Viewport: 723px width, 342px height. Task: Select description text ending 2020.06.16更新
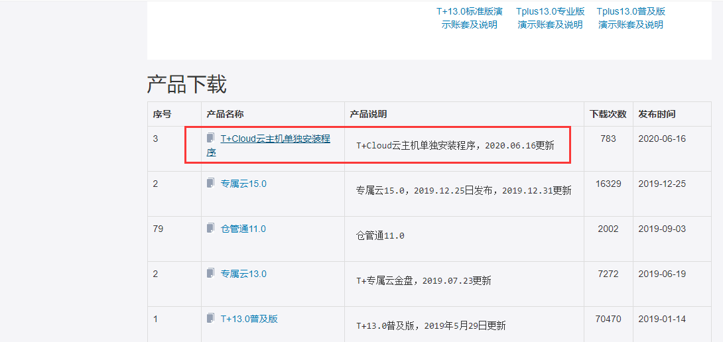tap(455, 146)
